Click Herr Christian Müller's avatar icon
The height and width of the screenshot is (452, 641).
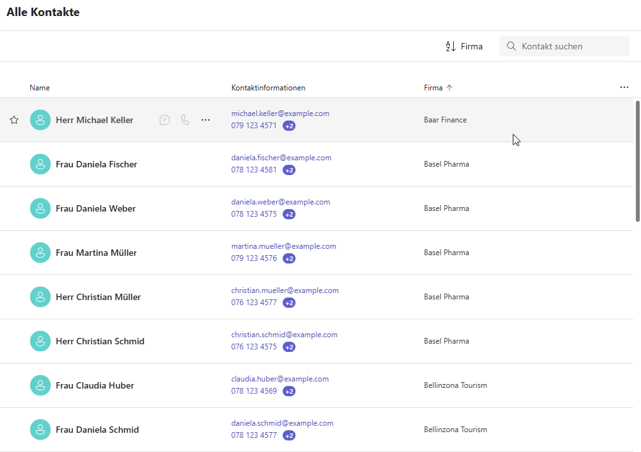(40, 297)
